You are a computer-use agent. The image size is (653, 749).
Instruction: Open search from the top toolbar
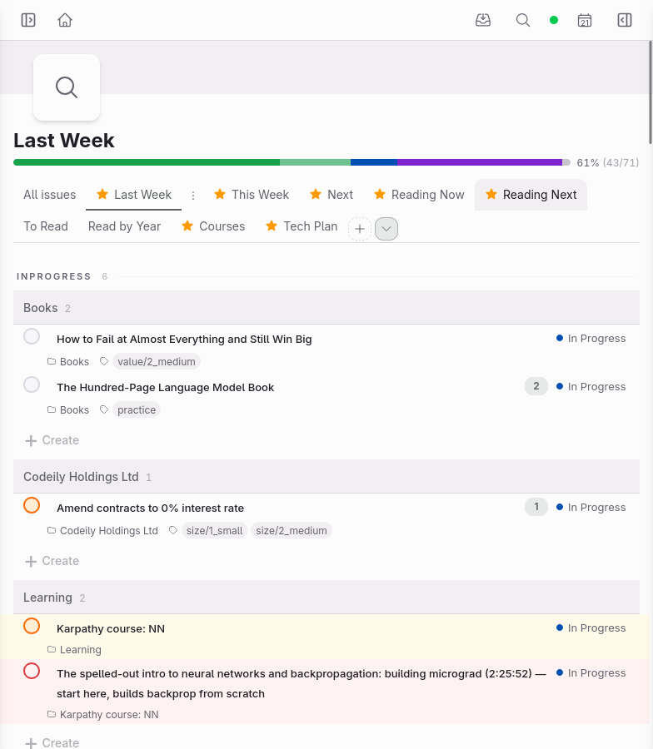coord(523,20)
